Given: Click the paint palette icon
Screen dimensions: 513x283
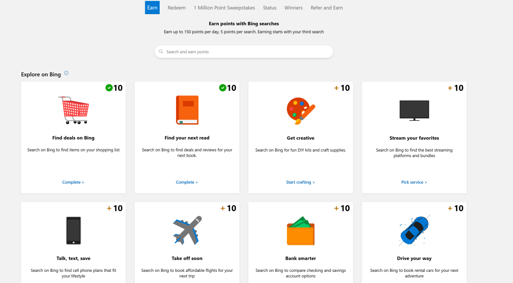Looking at the screenshot, I should click(x=301, y=110).
